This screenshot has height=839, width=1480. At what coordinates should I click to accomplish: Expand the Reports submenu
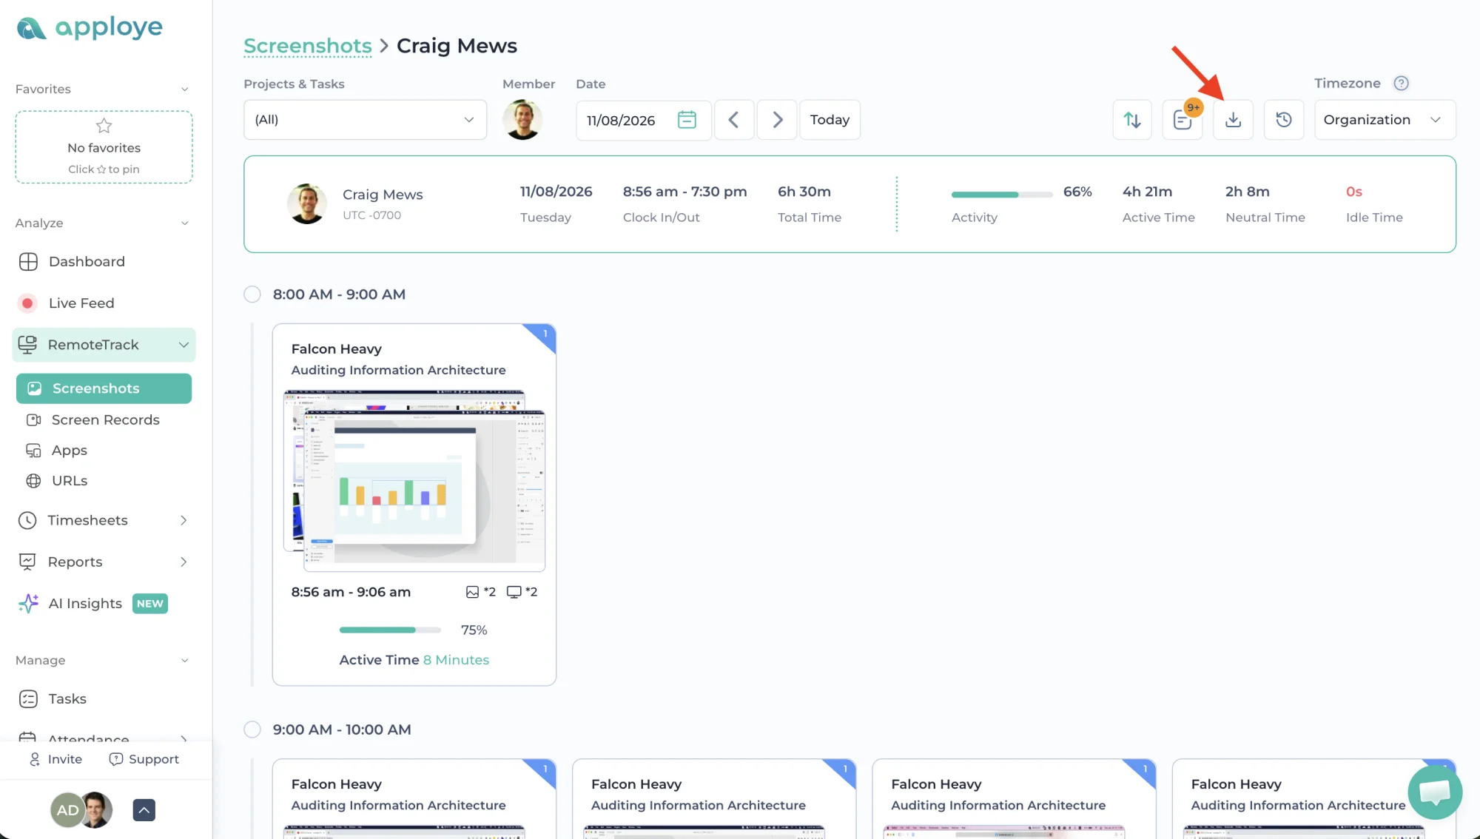pos(184,562)
